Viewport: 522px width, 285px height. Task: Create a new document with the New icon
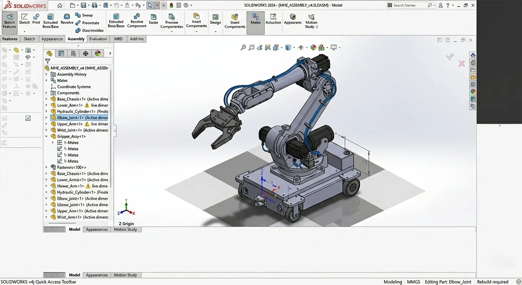pos(72,5)
